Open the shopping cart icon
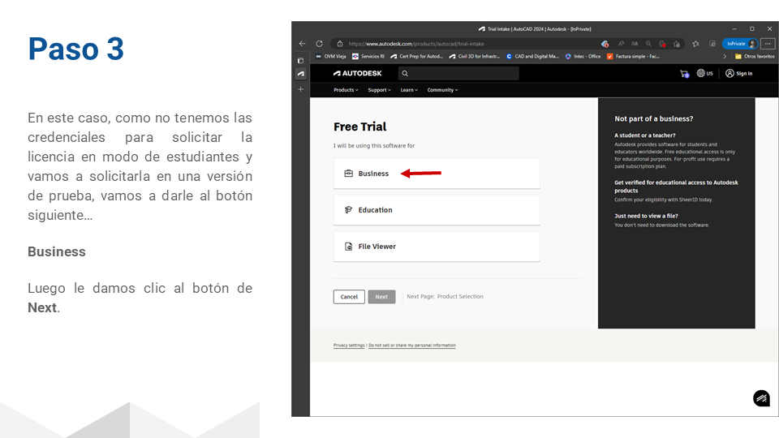This screenshot has width=779, height=438. [x=684, y=74]
